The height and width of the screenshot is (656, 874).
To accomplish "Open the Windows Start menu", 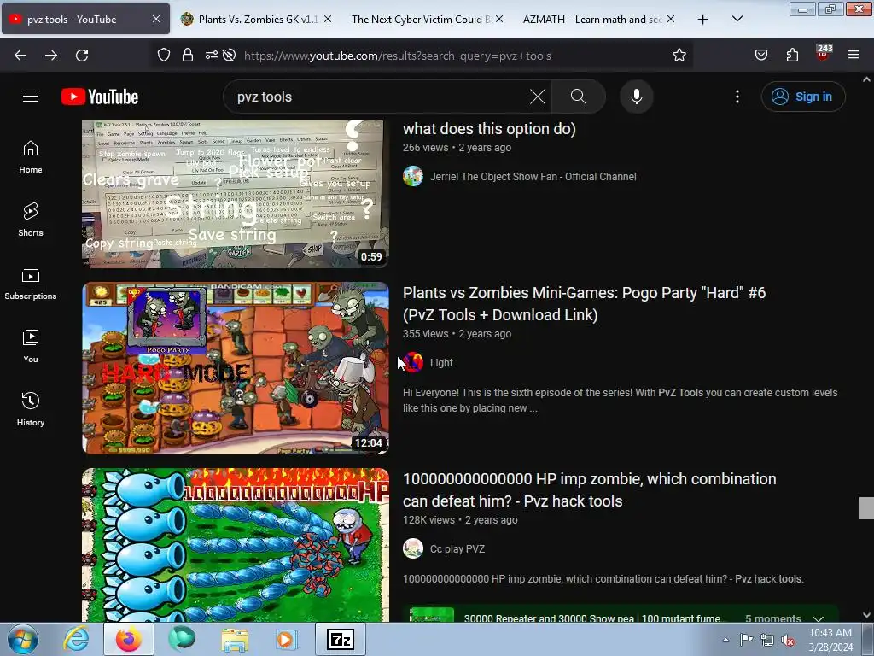I will 22,639.
